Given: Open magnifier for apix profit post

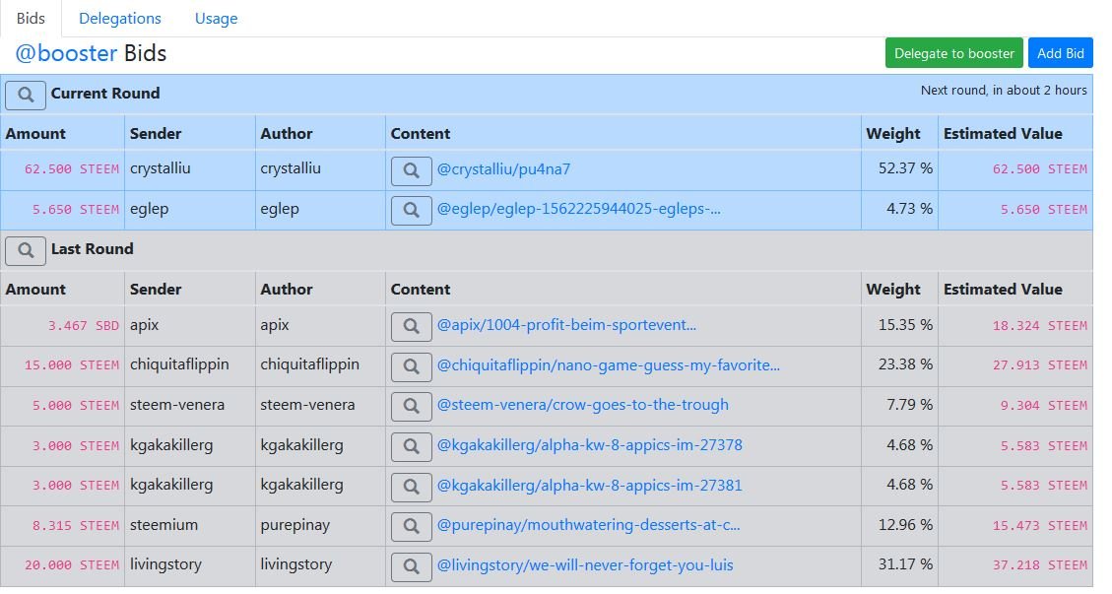Looking at the screenshot, I should click(x=412, y=326).
